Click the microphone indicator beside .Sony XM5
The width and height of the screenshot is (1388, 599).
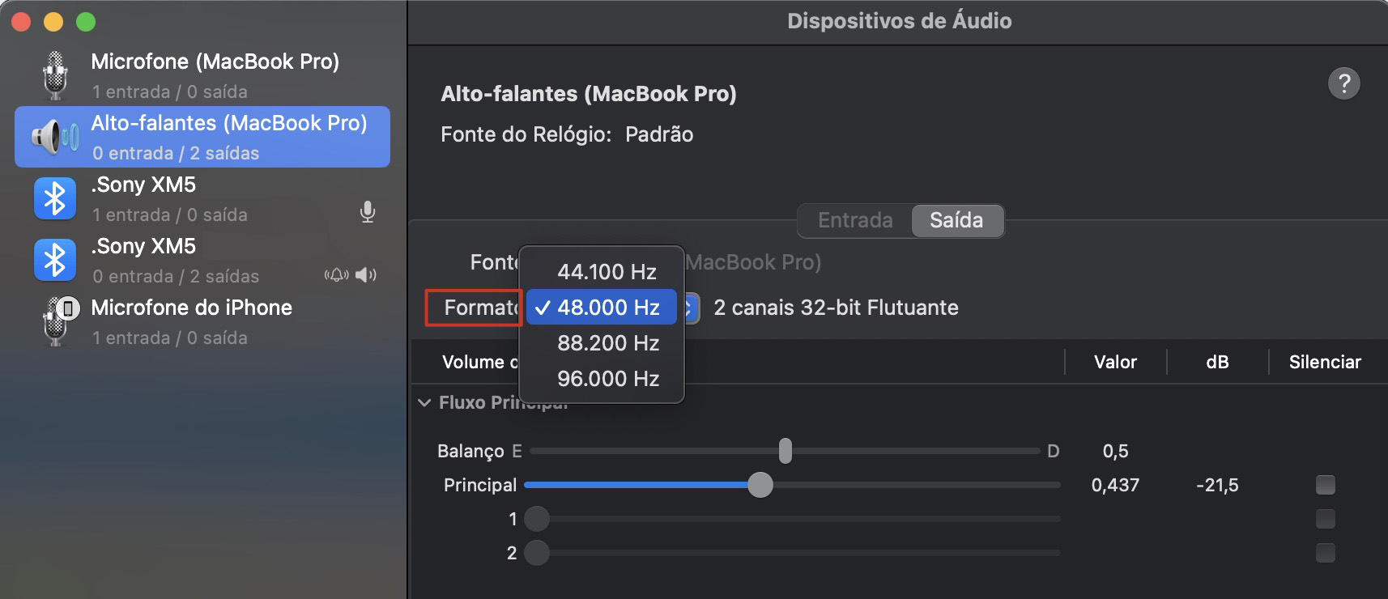pyautogui.click(x=368, y=212)
